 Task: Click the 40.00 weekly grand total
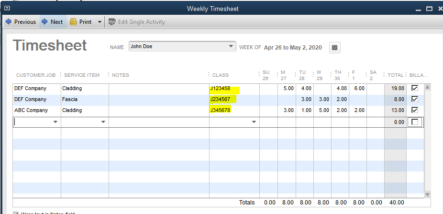(397, 203)
